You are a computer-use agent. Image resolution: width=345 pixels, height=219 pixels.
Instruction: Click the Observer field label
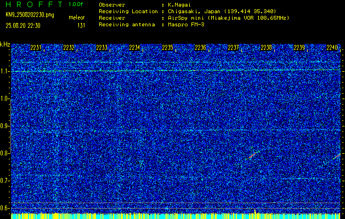coord(112,5)
